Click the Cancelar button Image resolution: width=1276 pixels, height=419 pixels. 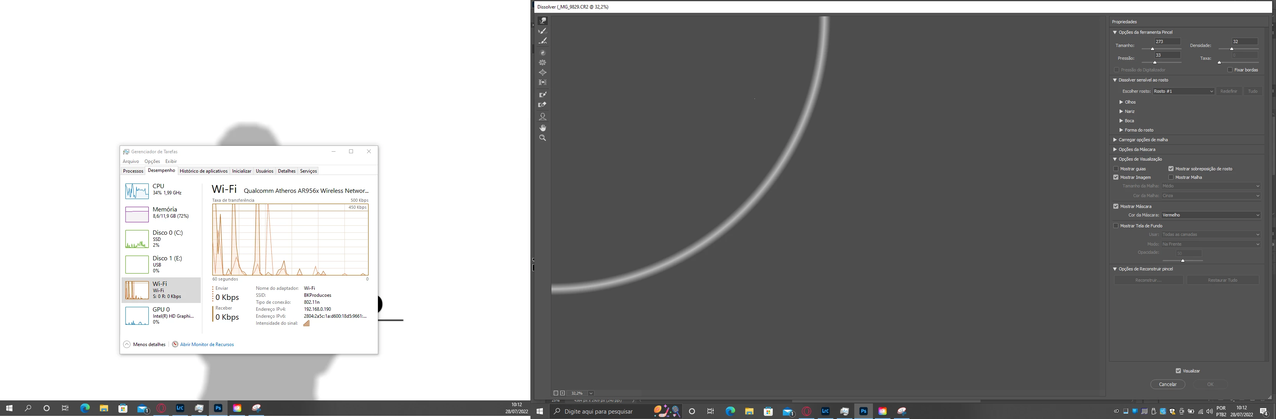tap(1168, 384)
